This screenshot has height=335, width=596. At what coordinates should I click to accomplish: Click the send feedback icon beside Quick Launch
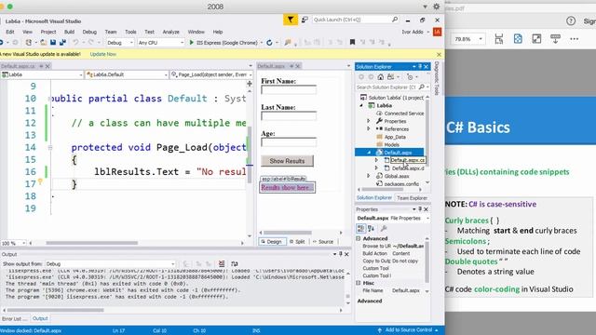305,20
